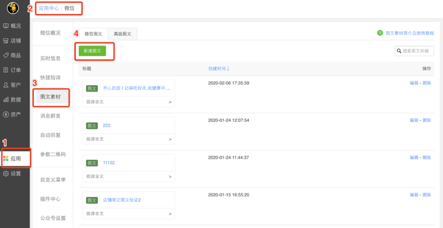Open the 商品 products tag icon
Viewport: 443px width, 228px height.
coord(6,55)
